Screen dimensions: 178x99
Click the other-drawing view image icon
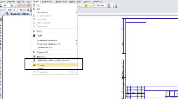click(34, 60)
